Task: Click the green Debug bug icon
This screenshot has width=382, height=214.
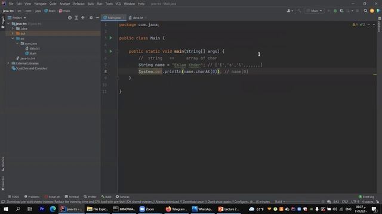Action: point(335,11)
